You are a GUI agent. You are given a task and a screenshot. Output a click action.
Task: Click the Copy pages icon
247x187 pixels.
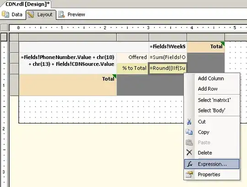[x=189, y=132]
